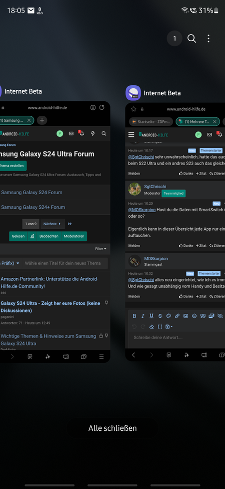Viewport: 225px width, 489px height.
Task: Open mail envelope icon in left card header
Action: [x=71, y=134]
